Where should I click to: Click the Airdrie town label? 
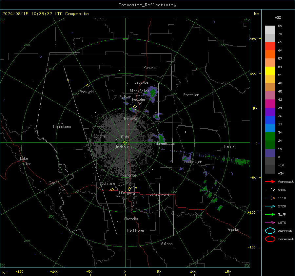(129, 175)
